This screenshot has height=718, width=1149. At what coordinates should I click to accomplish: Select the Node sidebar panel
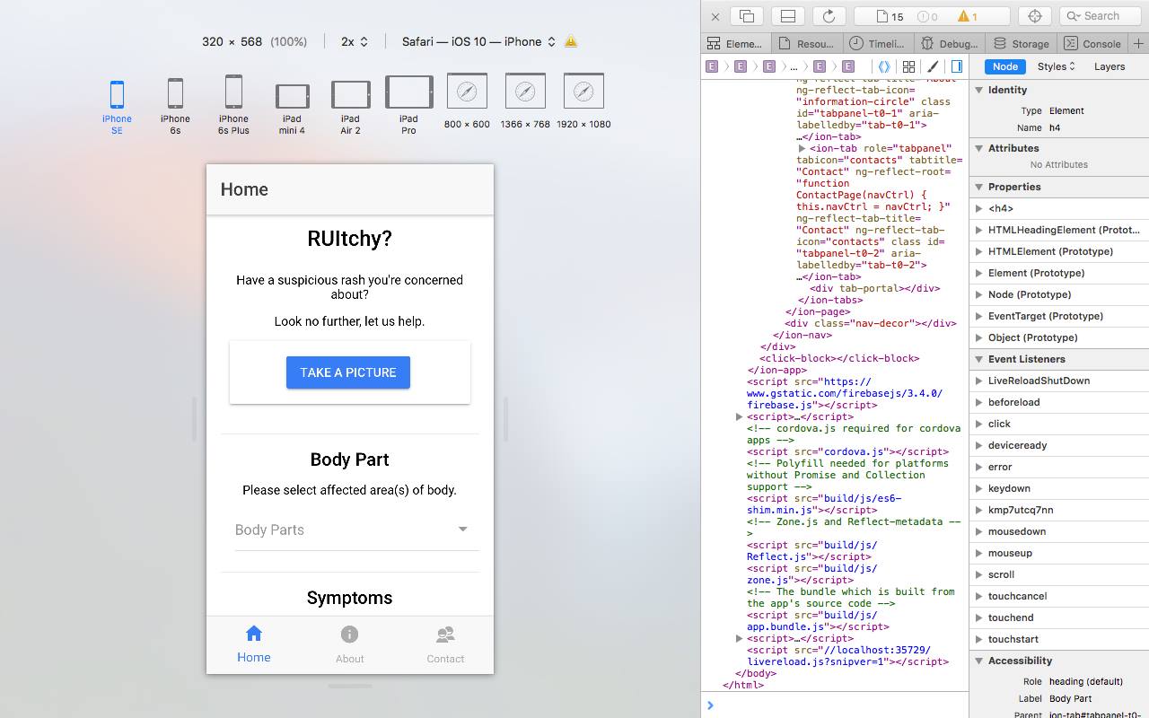click(1005, 66)
